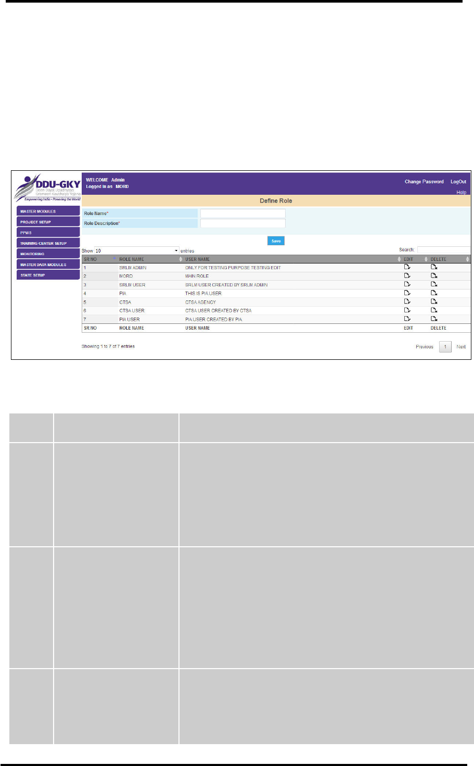Click 'Showing 1 to 7 of 7 entries' text
The image size is (474, 766).
point(108,346)
